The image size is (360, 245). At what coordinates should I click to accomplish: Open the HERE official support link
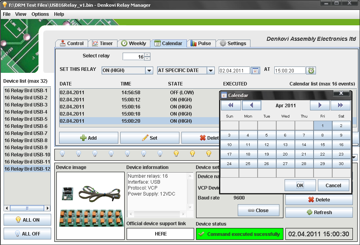pos(160,234)
